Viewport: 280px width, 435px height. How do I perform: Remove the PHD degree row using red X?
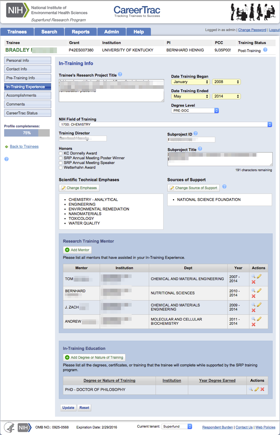tap(262, 389)
